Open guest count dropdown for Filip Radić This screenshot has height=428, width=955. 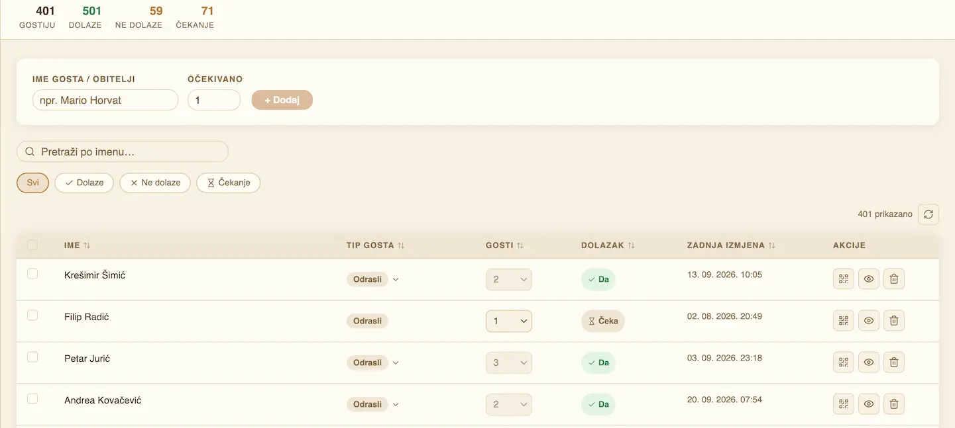[509, 321]
